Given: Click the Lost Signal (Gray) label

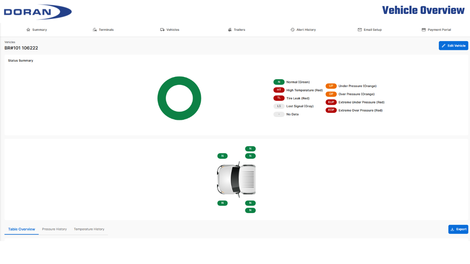Looking at the screenshot, I should coord(300,106).
